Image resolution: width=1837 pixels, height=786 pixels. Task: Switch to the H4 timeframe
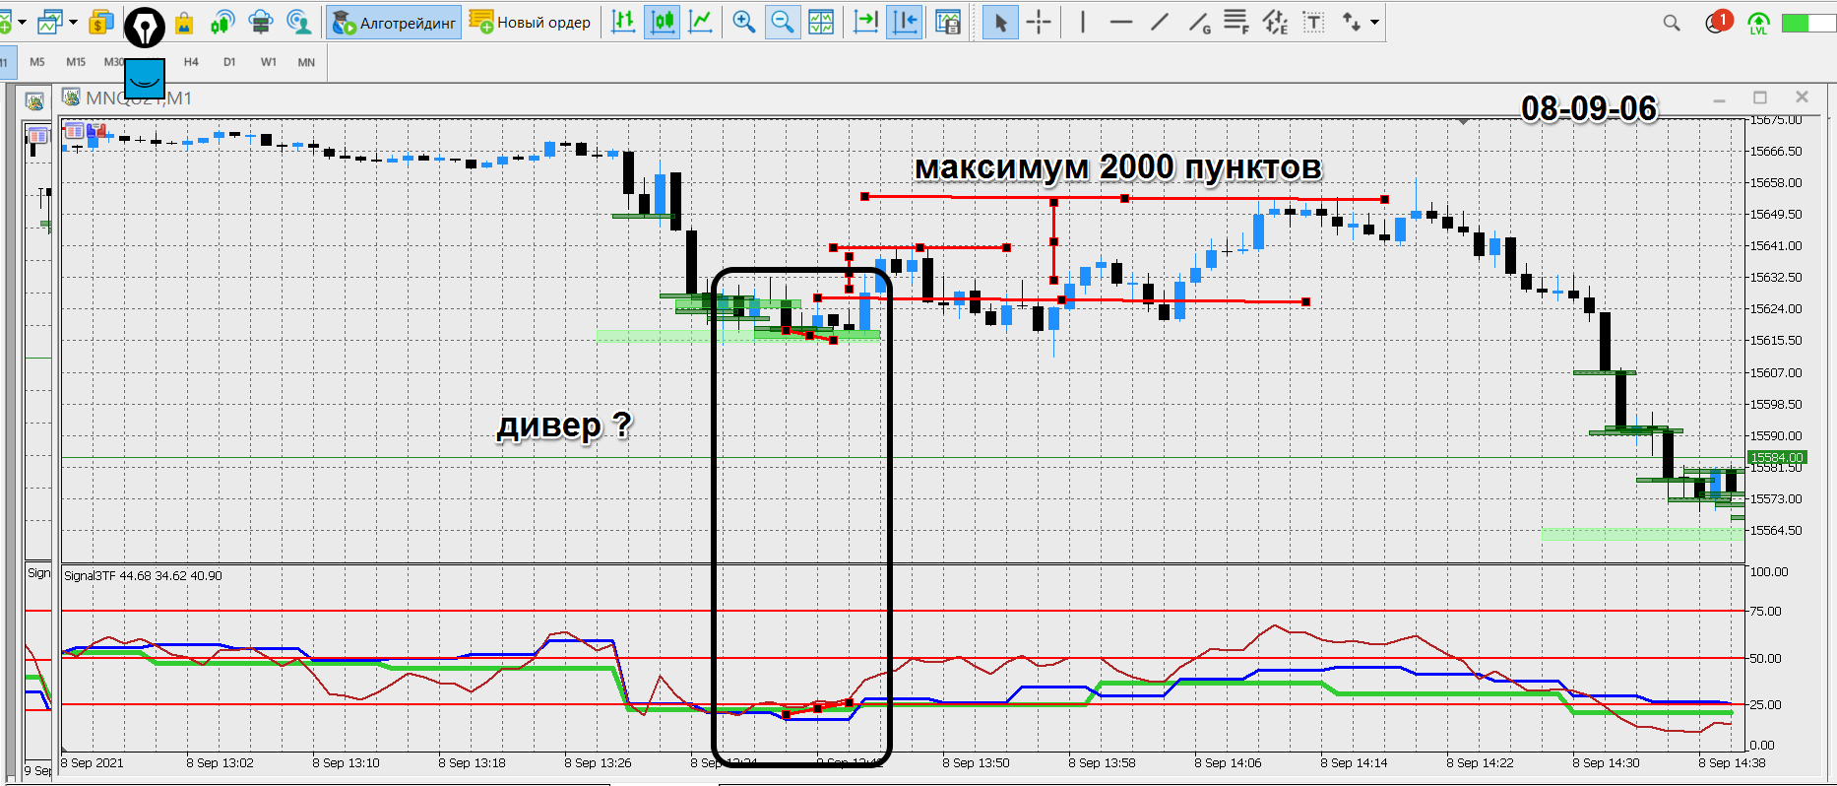click(x=191, y=62)
